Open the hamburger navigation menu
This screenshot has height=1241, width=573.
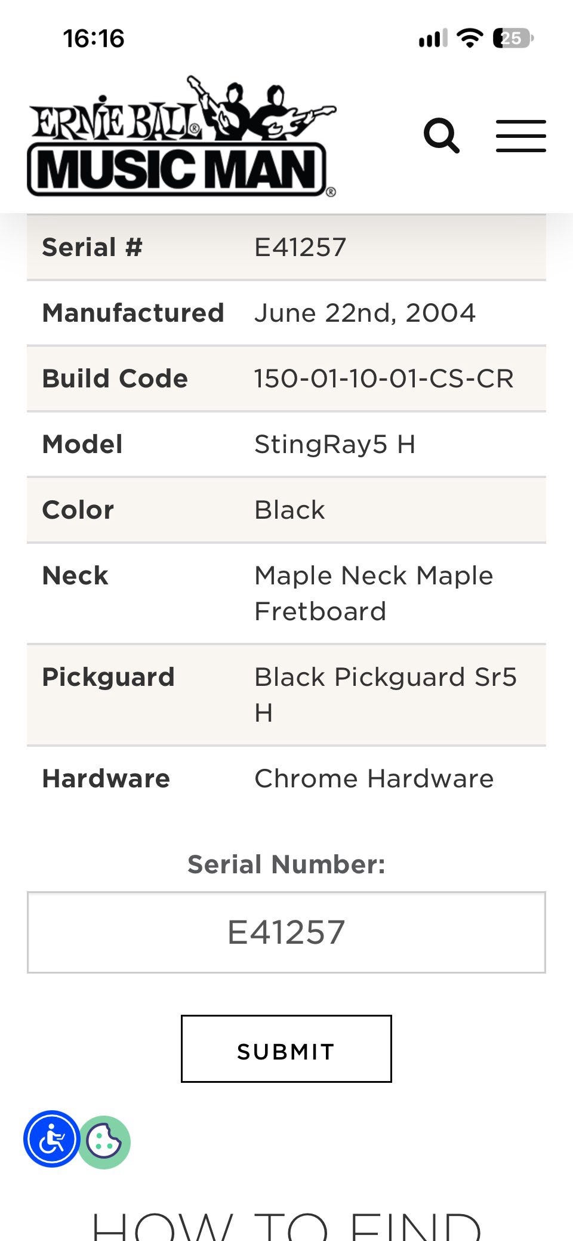521,136
